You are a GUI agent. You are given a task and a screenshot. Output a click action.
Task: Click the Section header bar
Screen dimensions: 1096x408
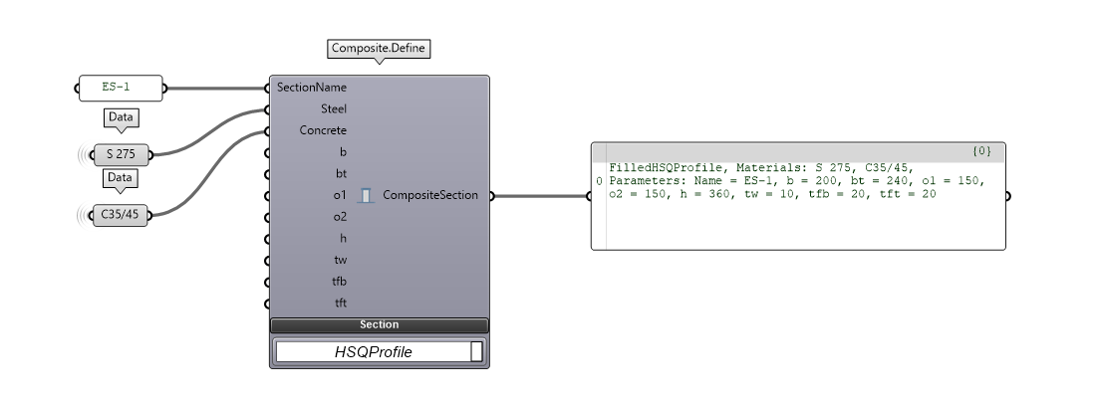(379, 325)
